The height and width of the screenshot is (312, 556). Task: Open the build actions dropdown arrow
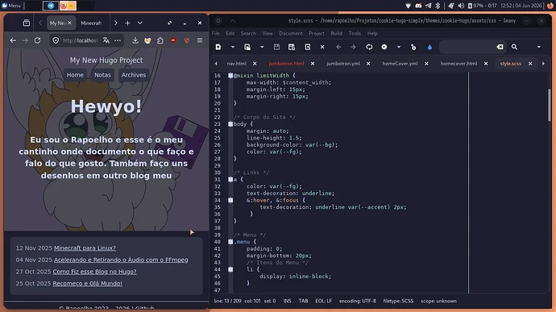pos(399,47)
